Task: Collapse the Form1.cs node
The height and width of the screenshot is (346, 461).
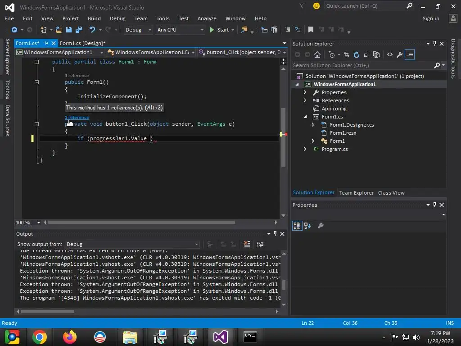Action: pyautogui.click(x=305, y=117)
